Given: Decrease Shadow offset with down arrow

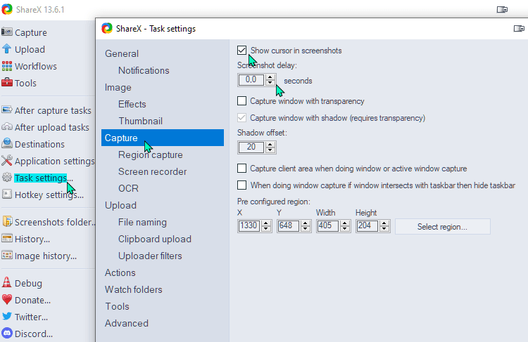Looking at the screenshot, I should 270,150.
